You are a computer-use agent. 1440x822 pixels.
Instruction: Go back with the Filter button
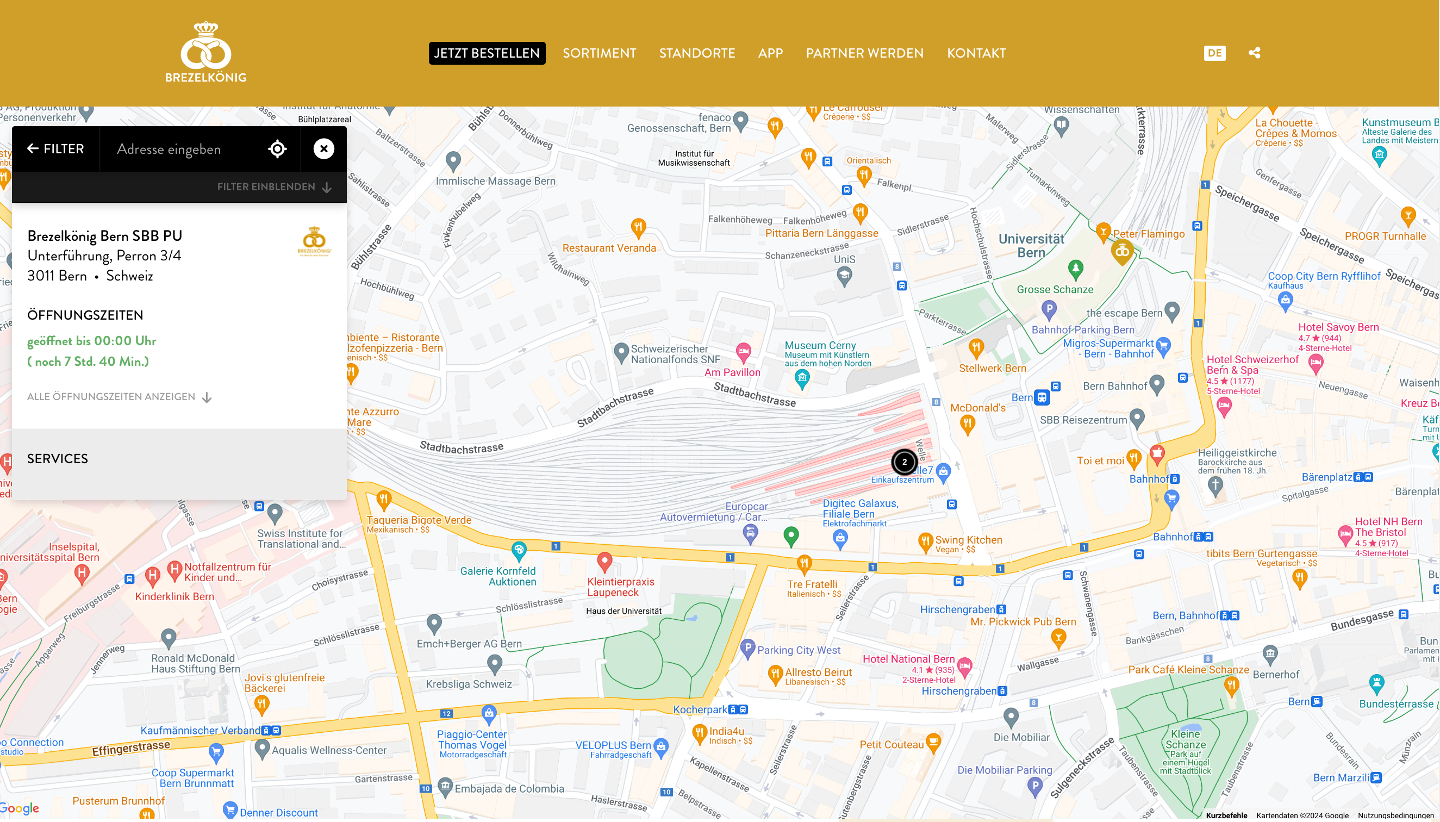pos(55,149)
